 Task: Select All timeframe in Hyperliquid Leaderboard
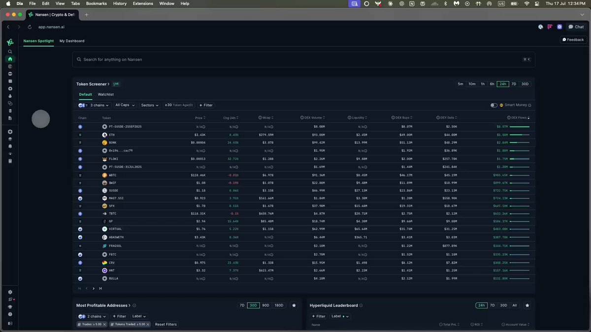click(x=515, y=305)
